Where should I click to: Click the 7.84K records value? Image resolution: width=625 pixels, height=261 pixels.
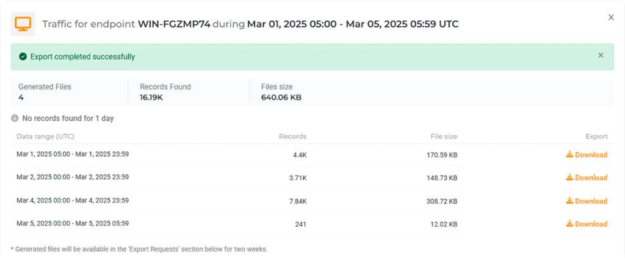(x=298, y=201)
